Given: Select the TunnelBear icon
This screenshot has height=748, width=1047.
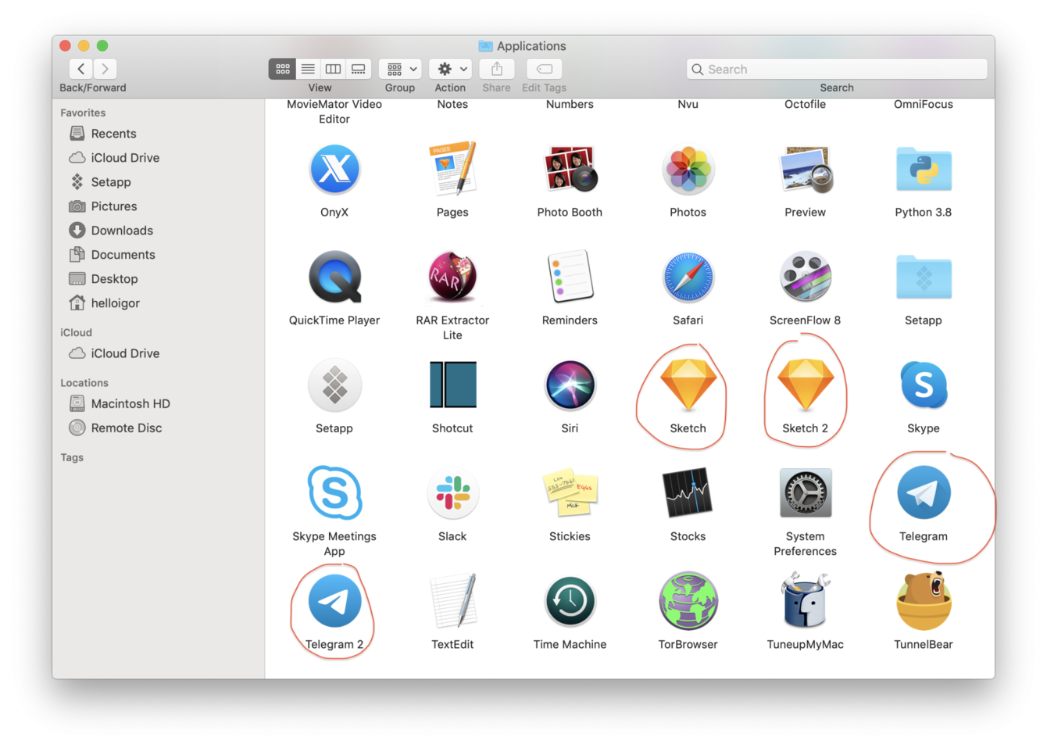Looking at the screenshot, I should click(924, 601).
